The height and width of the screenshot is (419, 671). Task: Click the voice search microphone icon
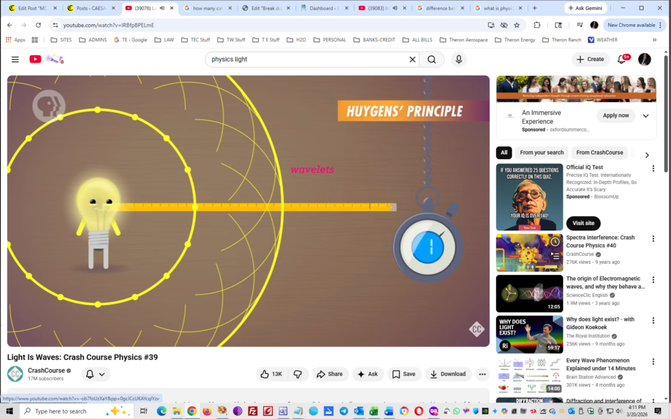459,59
